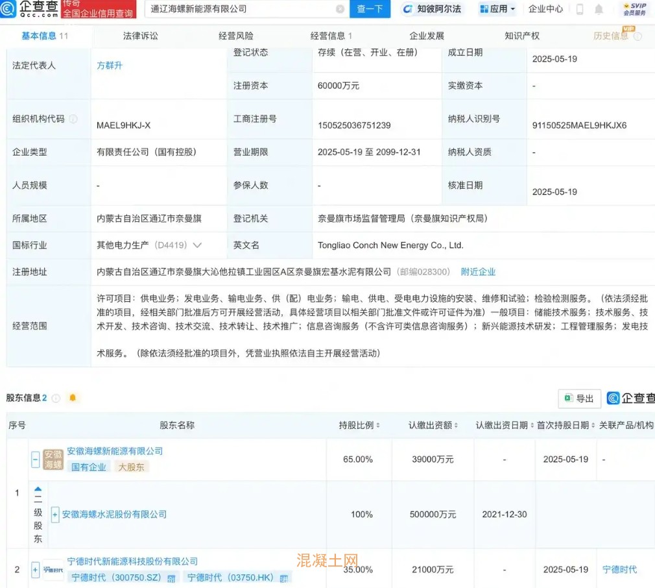Image resolution: width=655 pixels, height=588 pixels.
Task: Click the orange bell beside 股东信息
Action: (73, 398)
